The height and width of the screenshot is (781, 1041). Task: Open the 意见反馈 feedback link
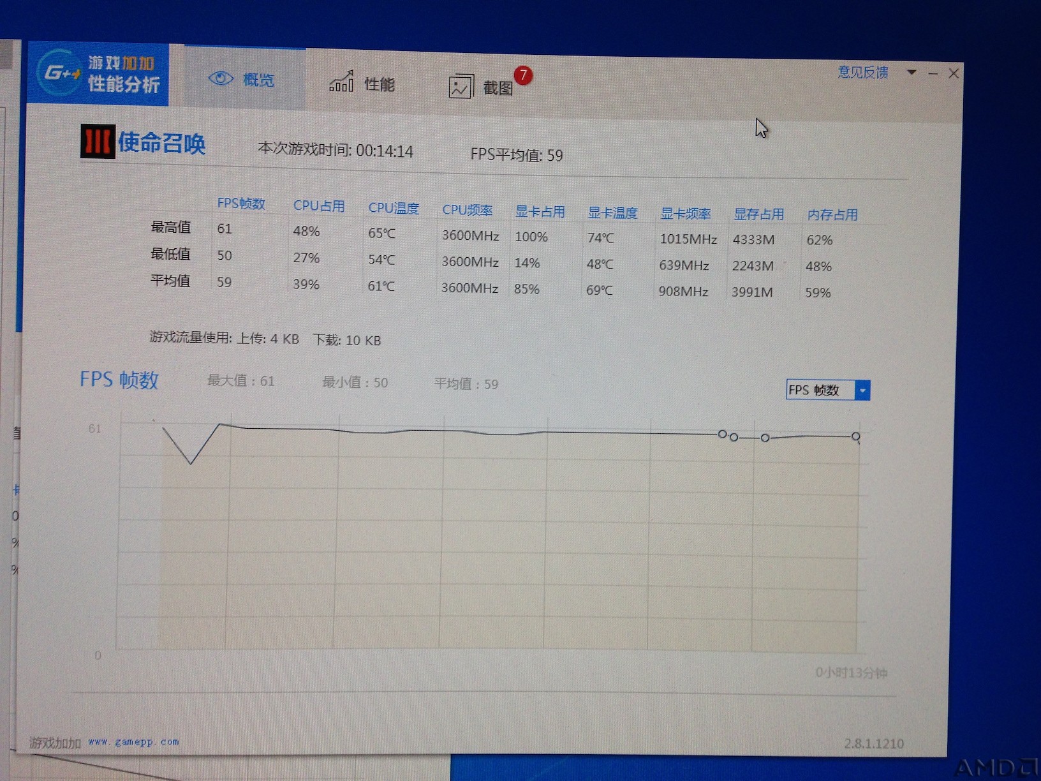(863, 72)
